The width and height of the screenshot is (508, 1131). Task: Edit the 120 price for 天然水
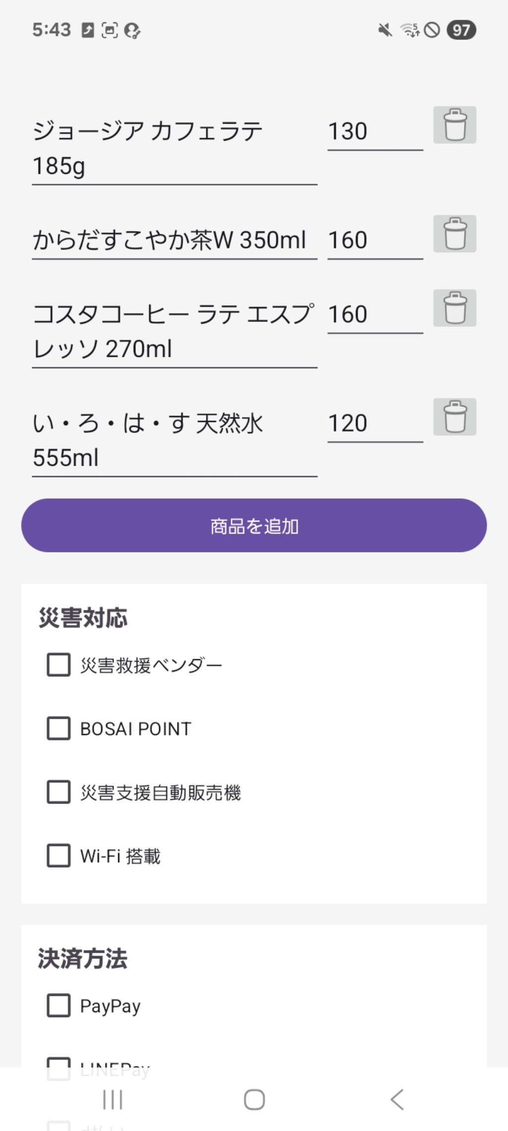(375, 423)
